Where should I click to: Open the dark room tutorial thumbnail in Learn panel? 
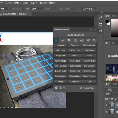tap(112, 69)
